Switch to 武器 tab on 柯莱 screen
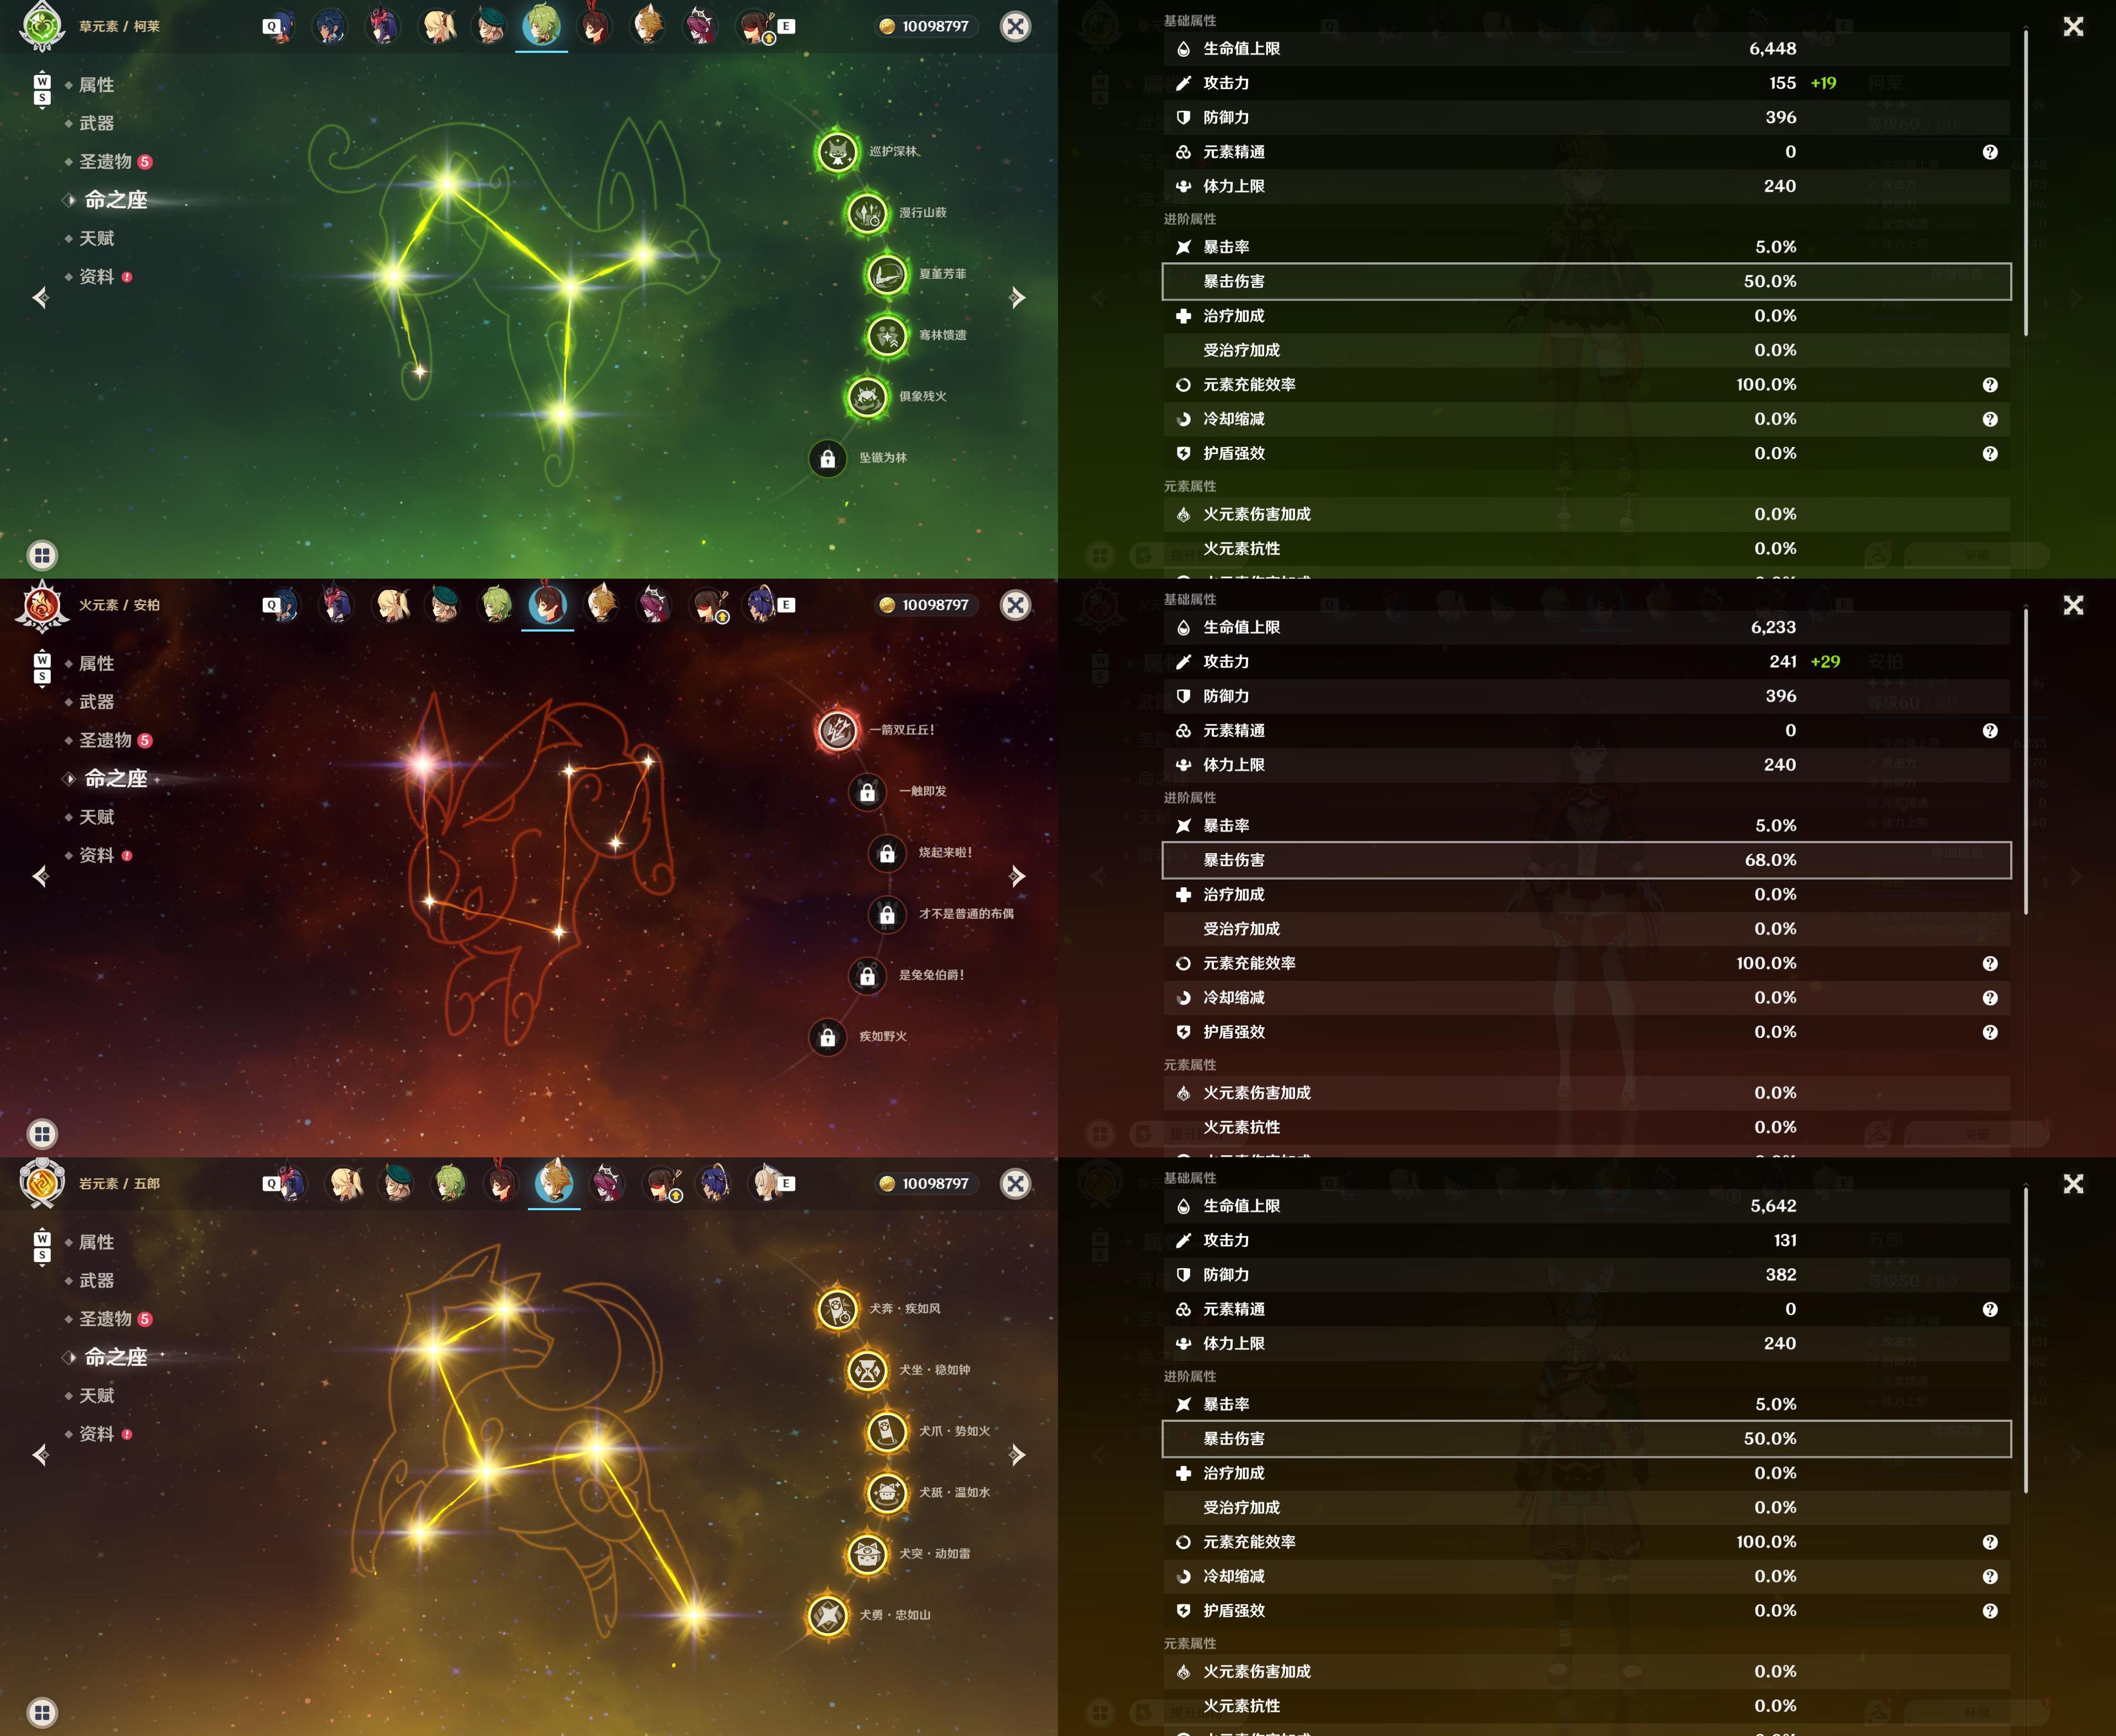Image resolution: width=2116 pixels, height=1736 pixels. coord(96,123)
